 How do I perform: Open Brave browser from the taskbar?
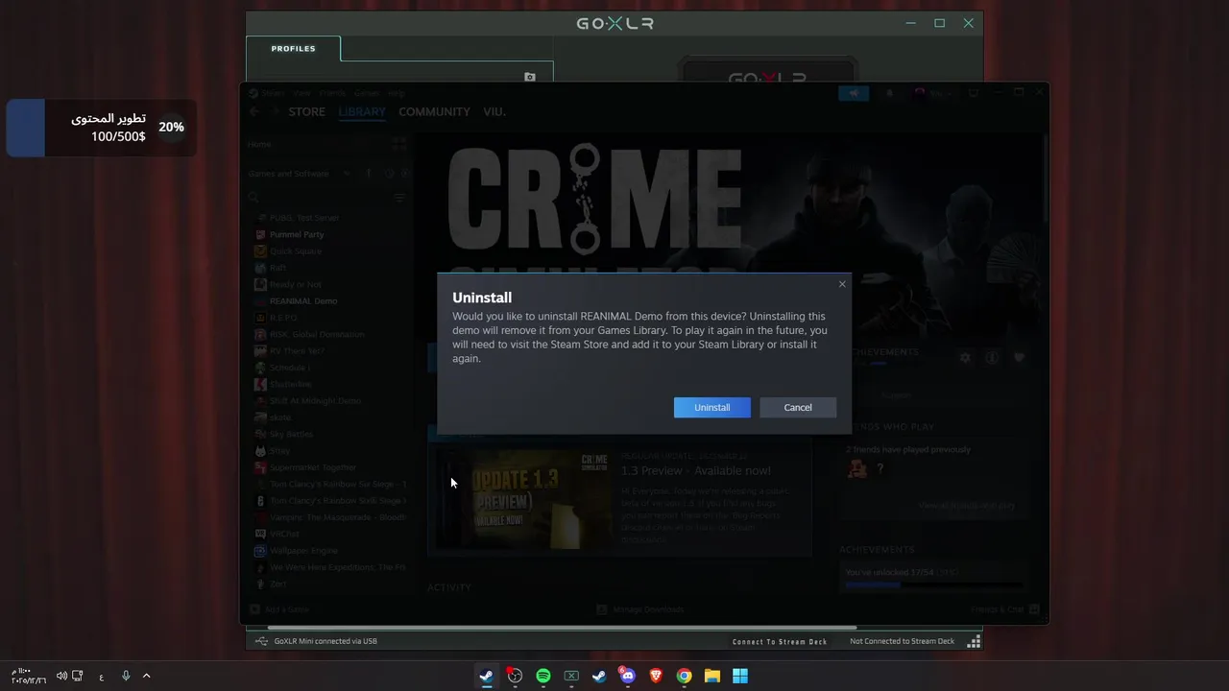click(656, 676)
